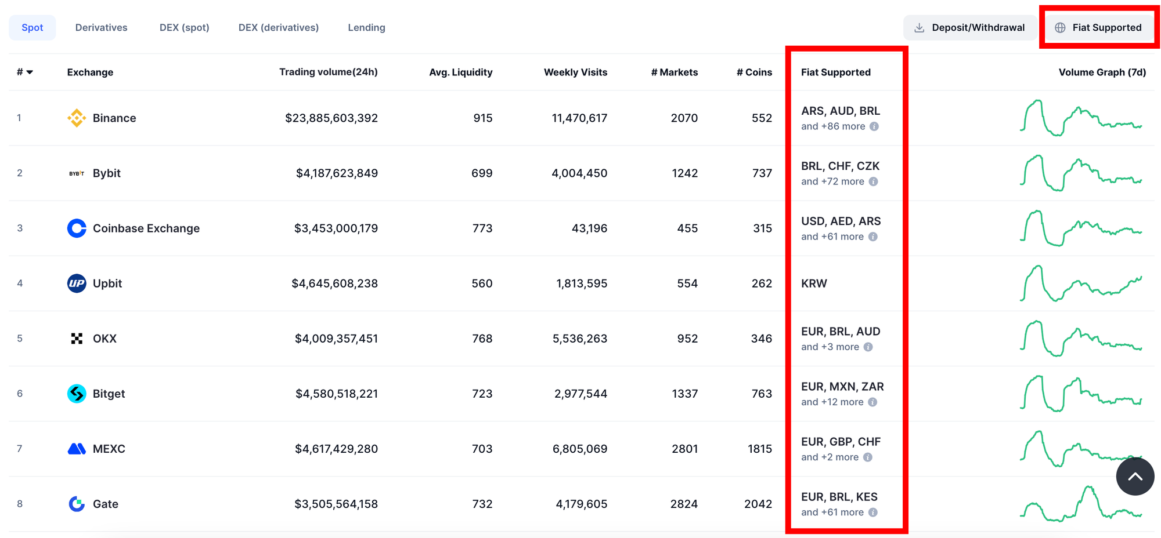1161x538 pixels.
Task: Click Binance 7d volume graph
Action: (1081, 118)
